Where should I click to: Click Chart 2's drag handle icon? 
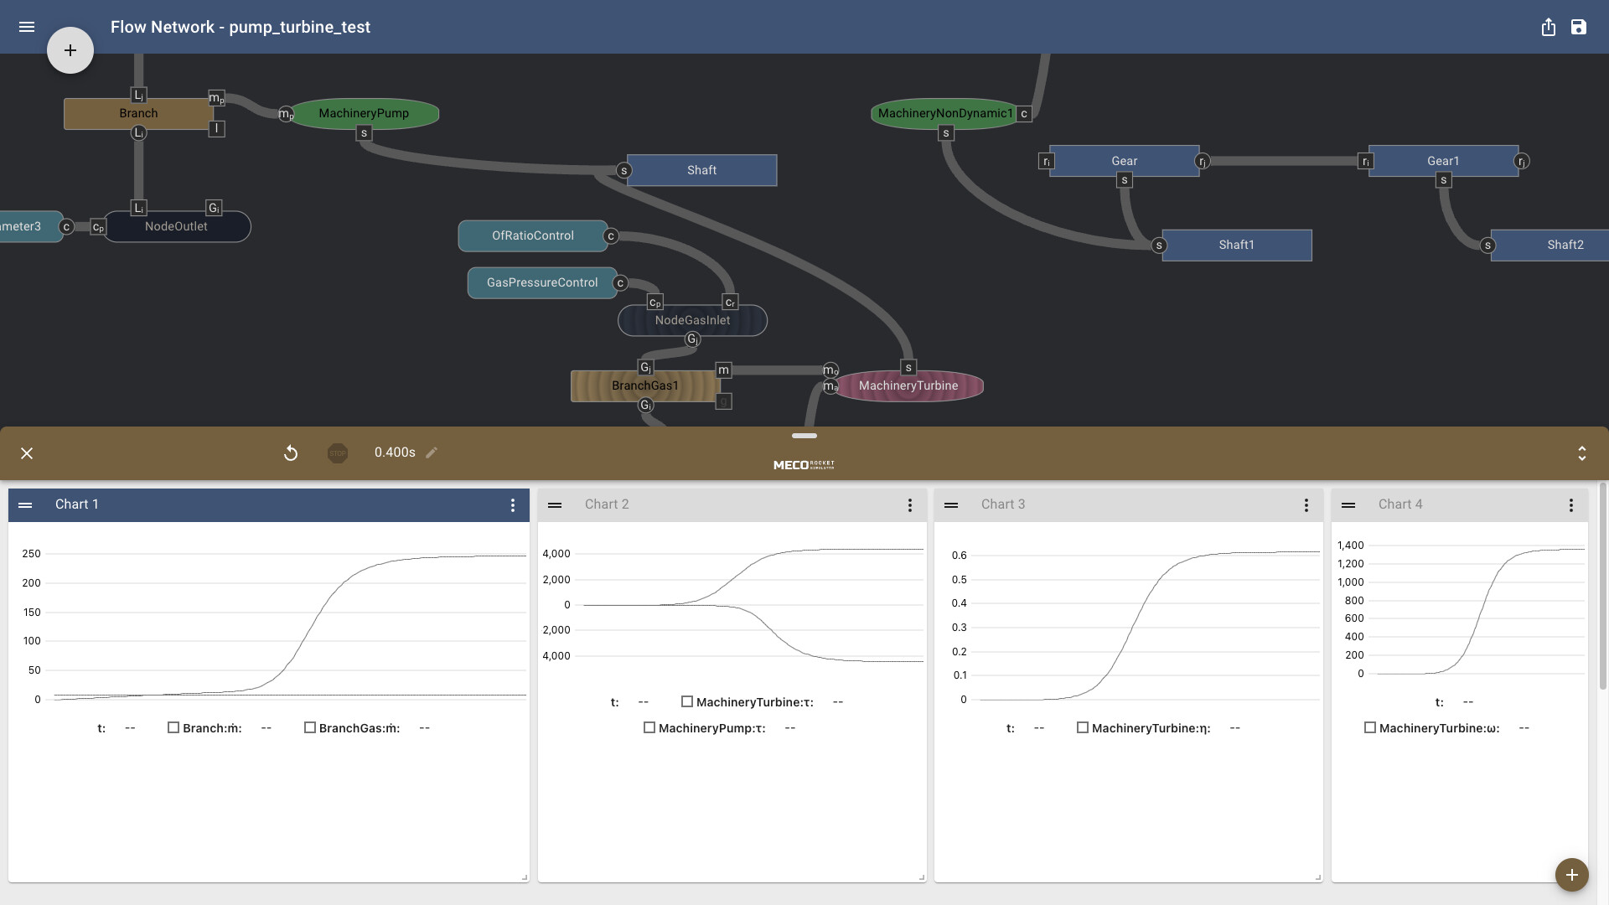[x=556, y=504]
